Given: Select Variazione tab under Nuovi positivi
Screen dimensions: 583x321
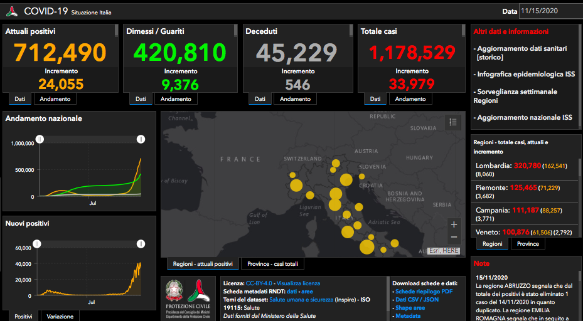Looking at the screenshot, I should tap(60, 317).
